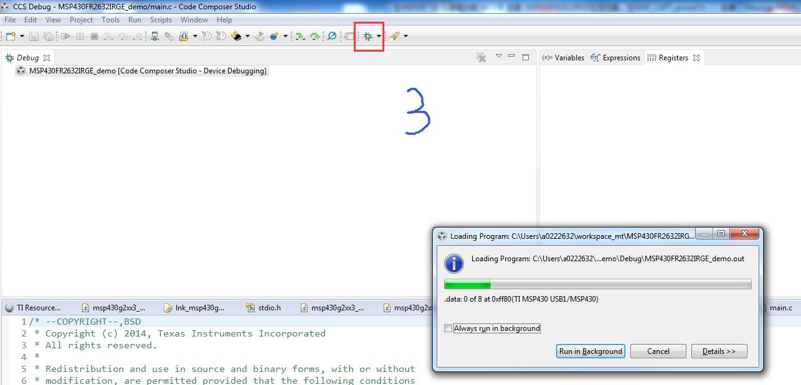801x385 pixels.
Task: Expand Details in Loading Program dialog
Action: (x=719, y=351)
